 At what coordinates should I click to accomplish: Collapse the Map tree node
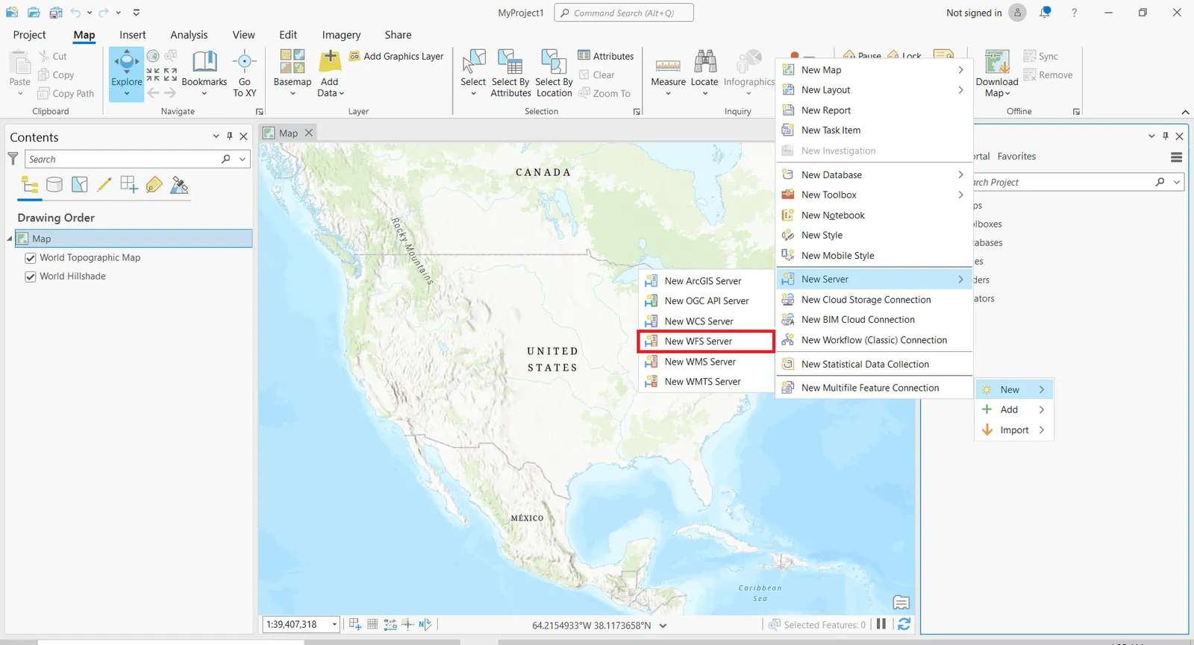[x=10, y=239]
